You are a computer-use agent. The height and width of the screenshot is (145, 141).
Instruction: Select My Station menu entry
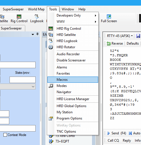point(73,112)
